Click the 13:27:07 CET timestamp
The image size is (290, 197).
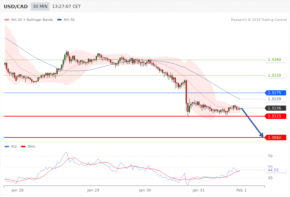(x=67, y=6)
